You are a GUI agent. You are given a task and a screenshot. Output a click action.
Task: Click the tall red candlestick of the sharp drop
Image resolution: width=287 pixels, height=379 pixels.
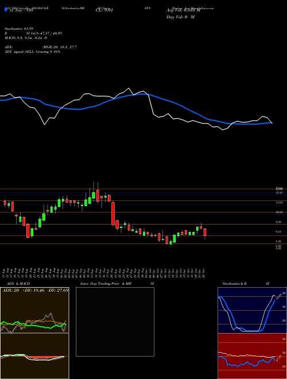click(113, 214)
